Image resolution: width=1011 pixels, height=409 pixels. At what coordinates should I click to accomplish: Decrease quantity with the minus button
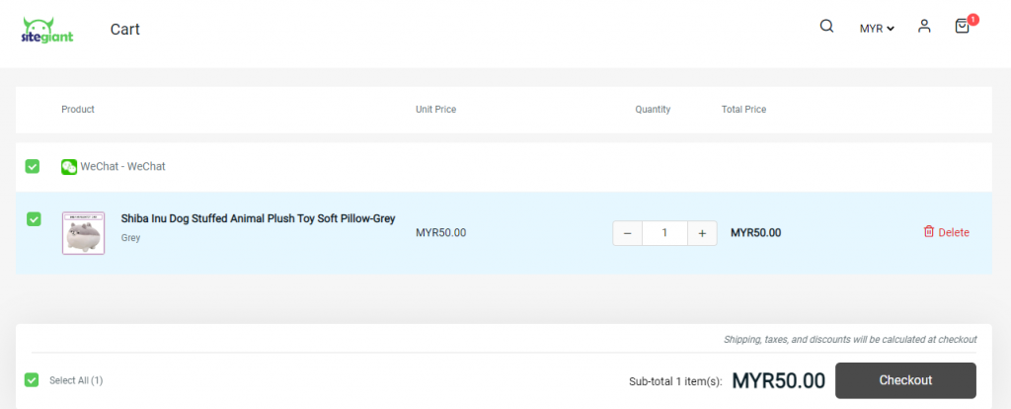tap(627, 233)
